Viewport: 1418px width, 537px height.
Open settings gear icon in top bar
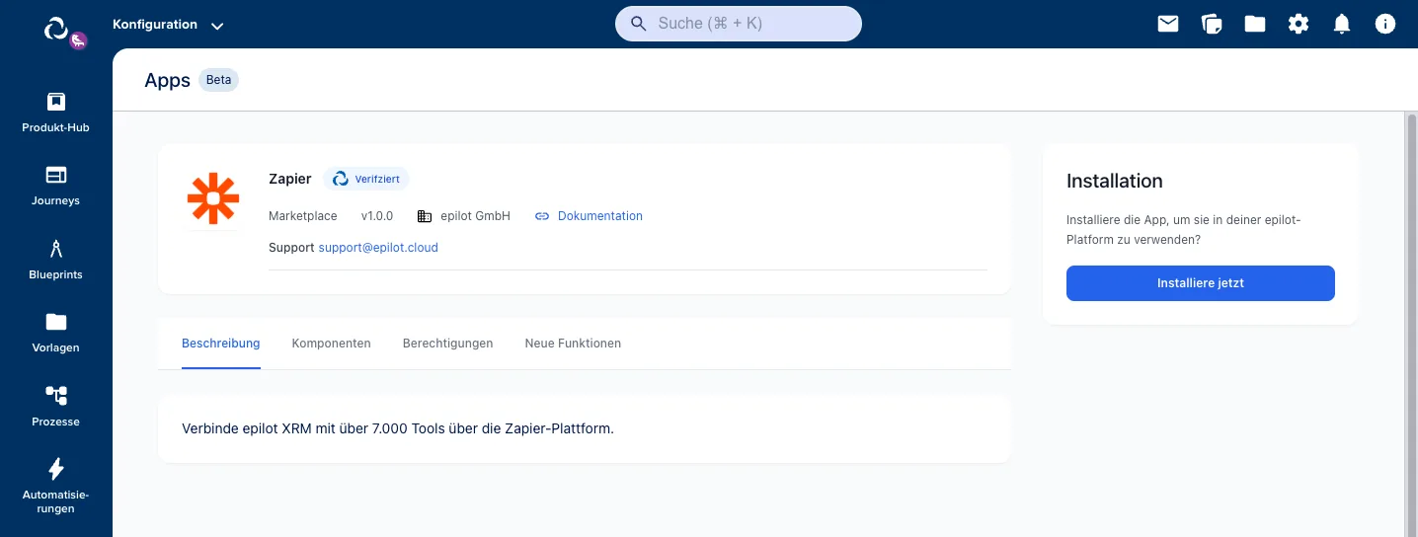(x=1299, y=24)
